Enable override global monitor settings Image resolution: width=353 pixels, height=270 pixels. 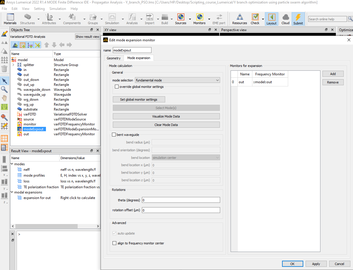pos(117,87)
